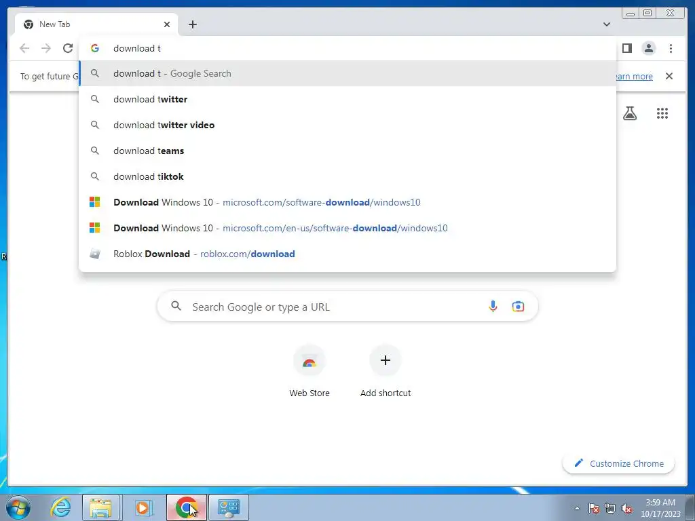Choose the 'download twitter video' suggestion
The width and height of the screenshot is (695, 521).
coord(347,125)
